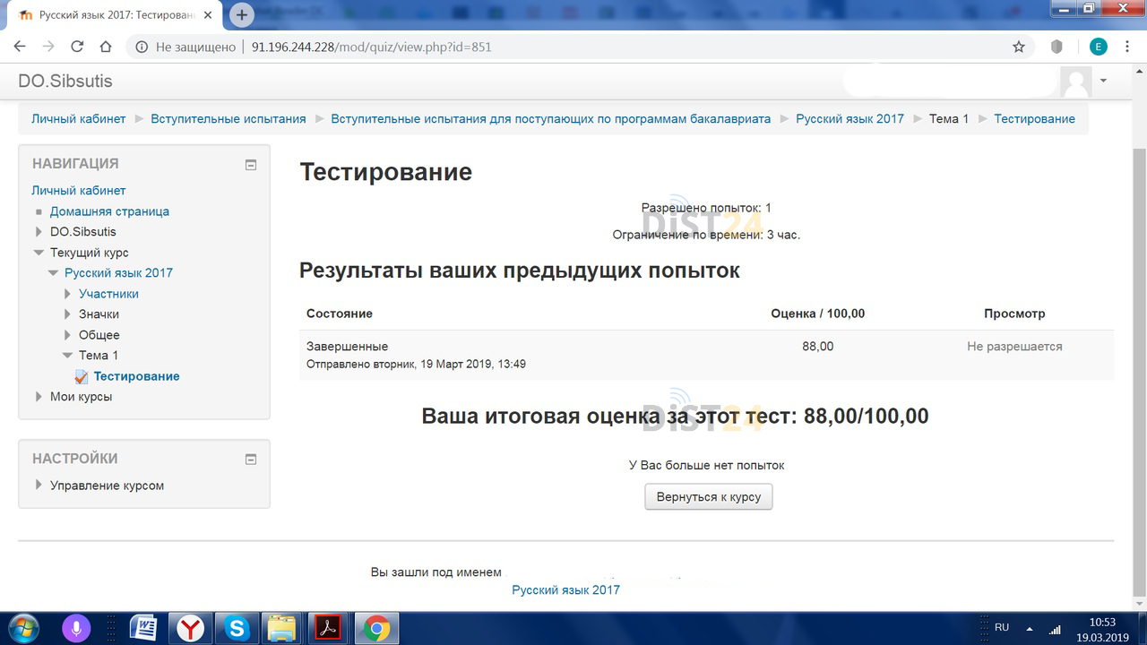Open Yandex Browser from the taskbar

(190, 627)
